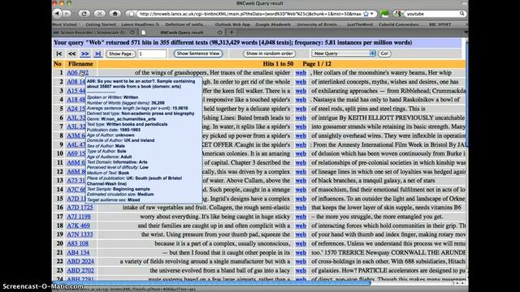Click the web link in row 10

(301, 153)
